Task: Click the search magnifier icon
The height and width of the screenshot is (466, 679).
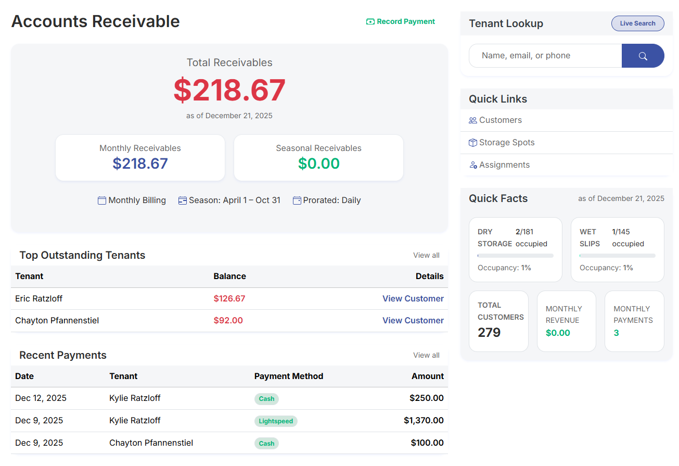Action: (x=643, y=55)
